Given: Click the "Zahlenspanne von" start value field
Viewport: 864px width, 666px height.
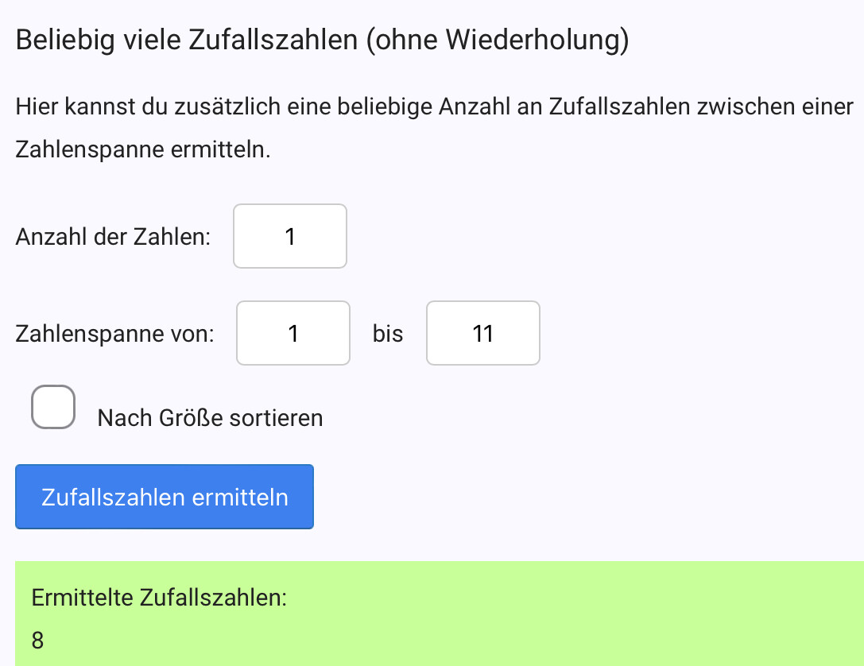Looking at the screenshot, I should coord(293,334).
